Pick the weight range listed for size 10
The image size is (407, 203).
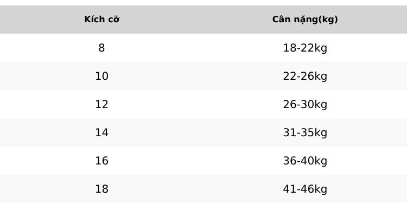[x=305, y=76]
